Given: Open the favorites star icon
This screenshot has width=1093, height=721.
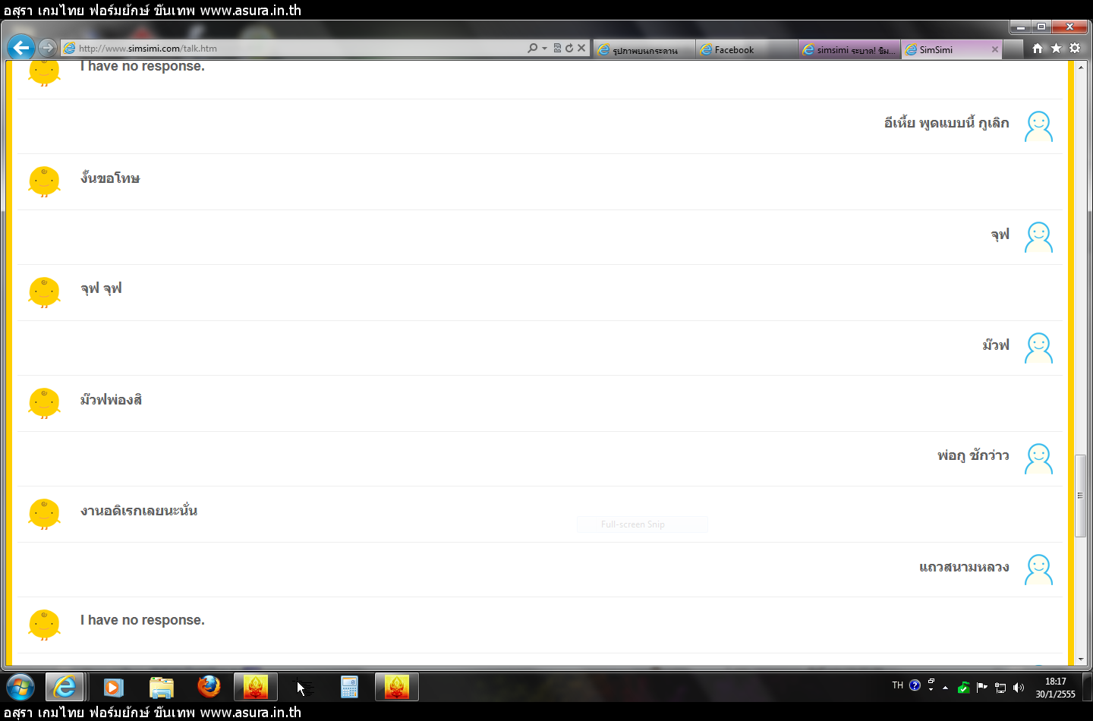Looking at the screenshot, I should [x=1056, y=48].
